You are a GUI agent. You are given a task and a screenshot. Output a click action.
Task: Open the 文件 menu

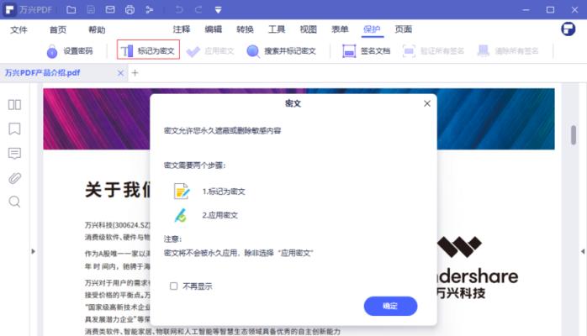point(19,29)
